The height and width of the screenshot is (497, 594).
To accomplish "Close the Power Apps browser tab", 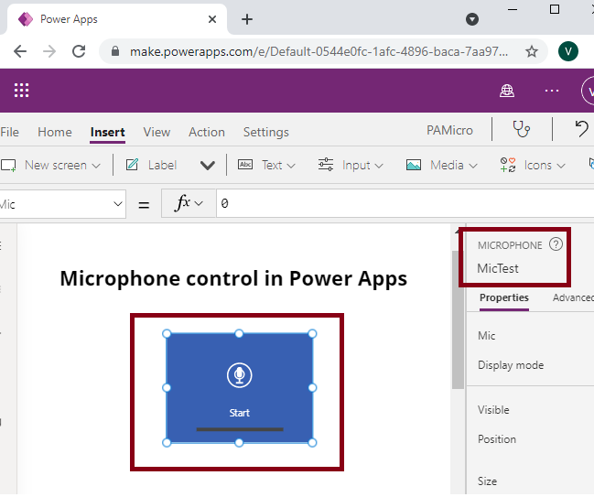I will click(x=212, y=19).
